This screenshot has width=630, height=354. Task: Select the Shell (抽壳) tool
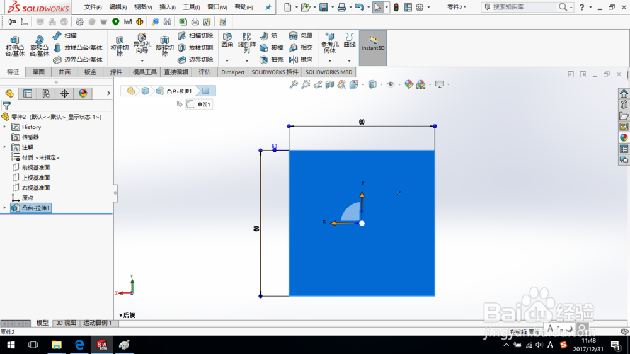coord(272,60)
